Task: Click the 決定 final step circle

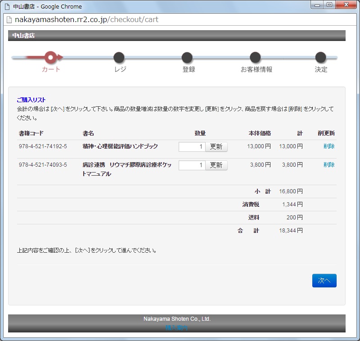Action: (320, 58)
